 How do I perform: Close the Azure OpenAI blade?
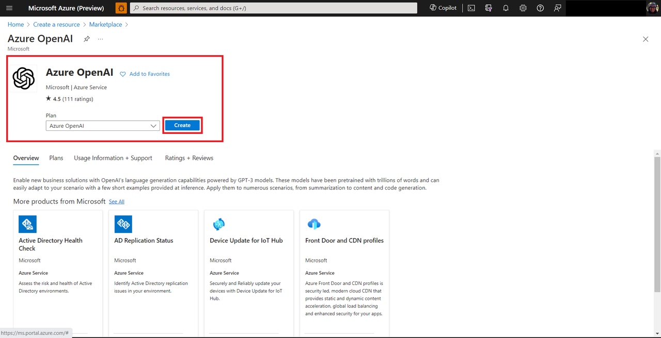pos(646,39)
